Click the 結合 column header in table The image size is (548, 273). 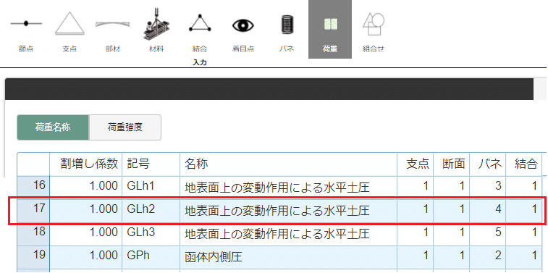[523, 164]
